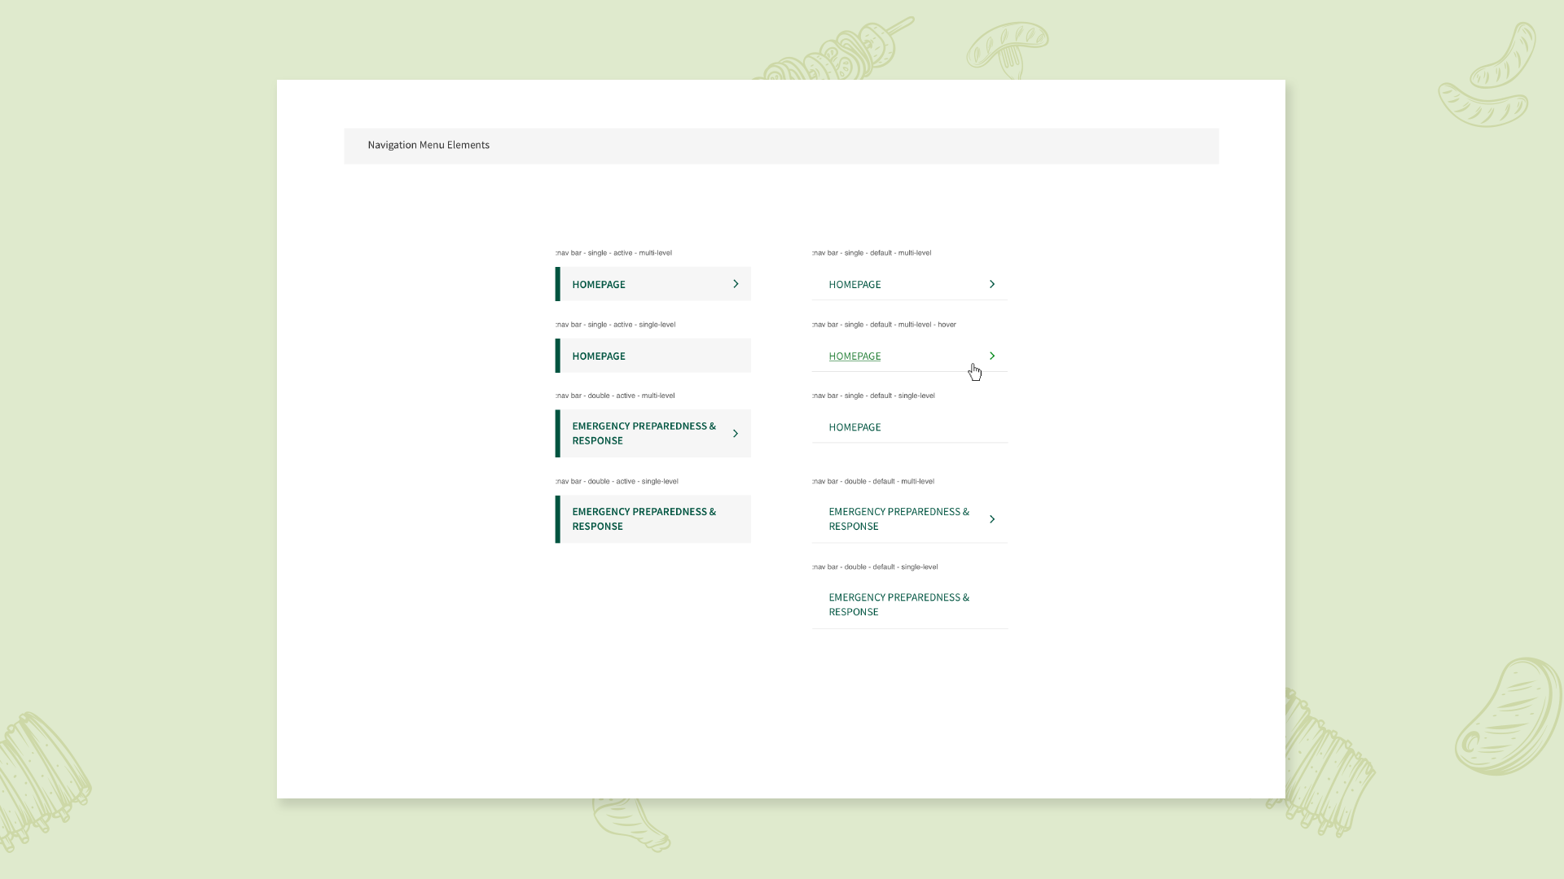Select active multi-level HOMEPAGE label
The image size is (1564, 879).
click(599, 284)
